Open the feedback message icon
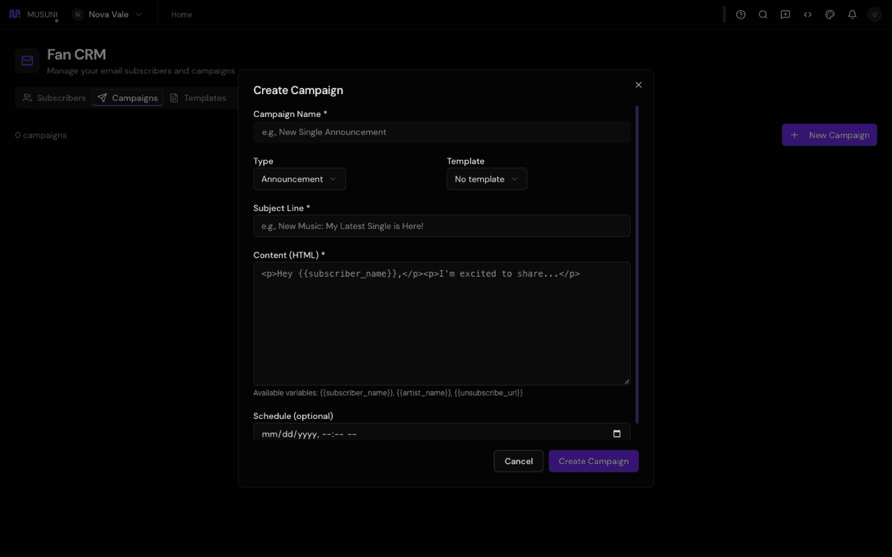892x557 pixels. (x=785, y=14)
